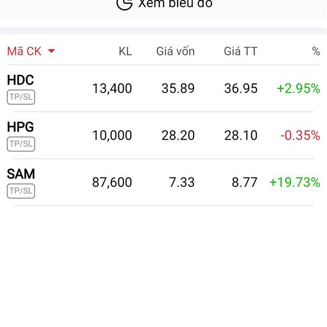The width and height of the screenshot is (327, 327).
Task: Sort by the Mã CK column header
Action: click(x=24, y=51)
